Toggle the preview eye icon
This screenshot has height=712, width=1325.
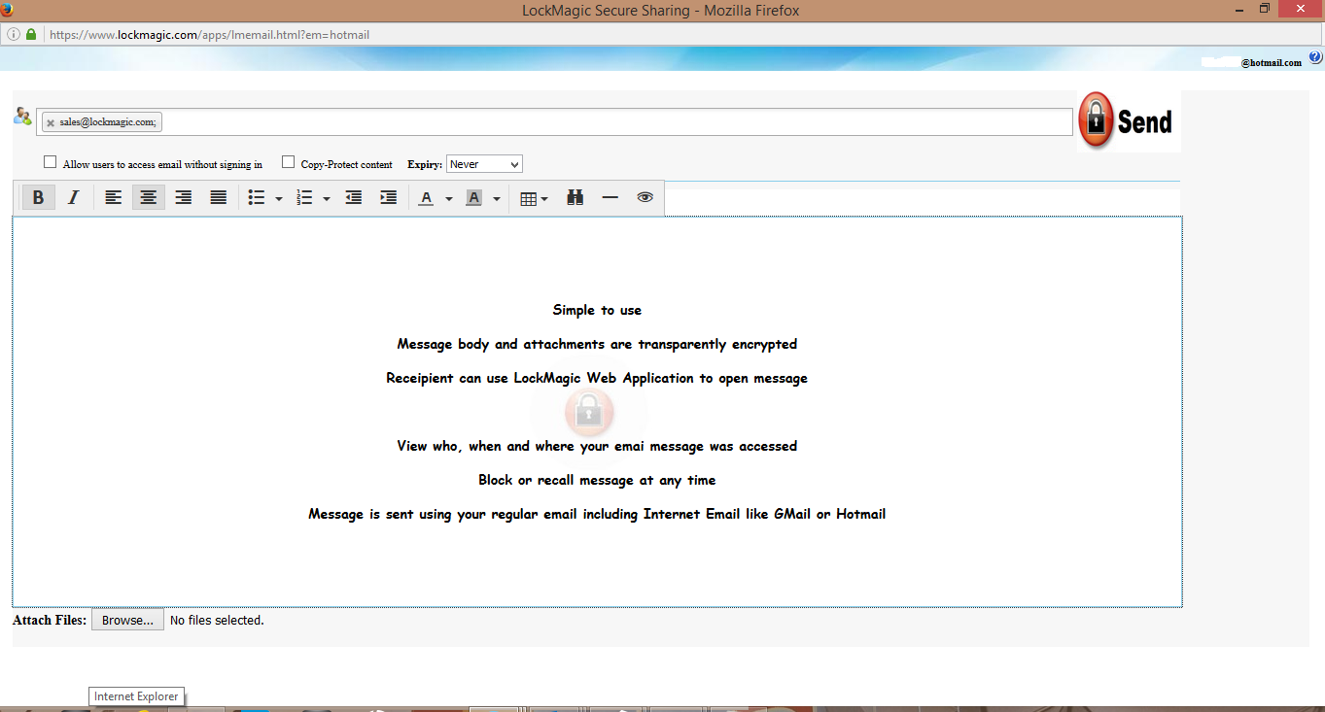click(645, 196)
